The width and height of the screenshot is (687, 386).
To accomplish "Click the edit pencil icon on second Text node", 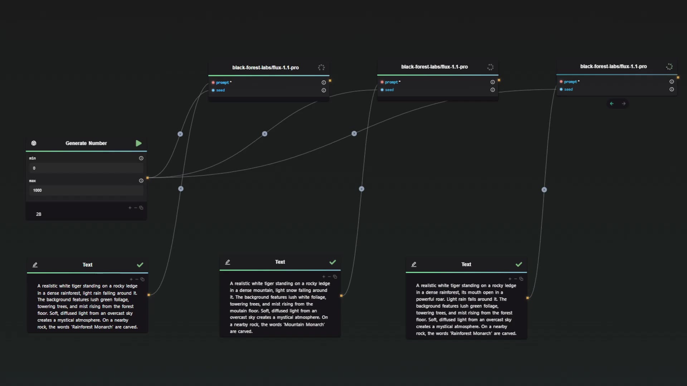I will 227,262.
